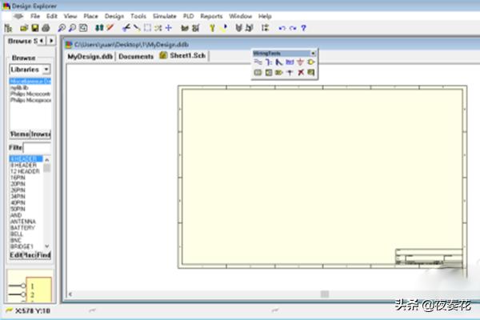Click the horizontal scrollbar thumb below sheet
The image size is (480, 320).
(x=325, y=294)
